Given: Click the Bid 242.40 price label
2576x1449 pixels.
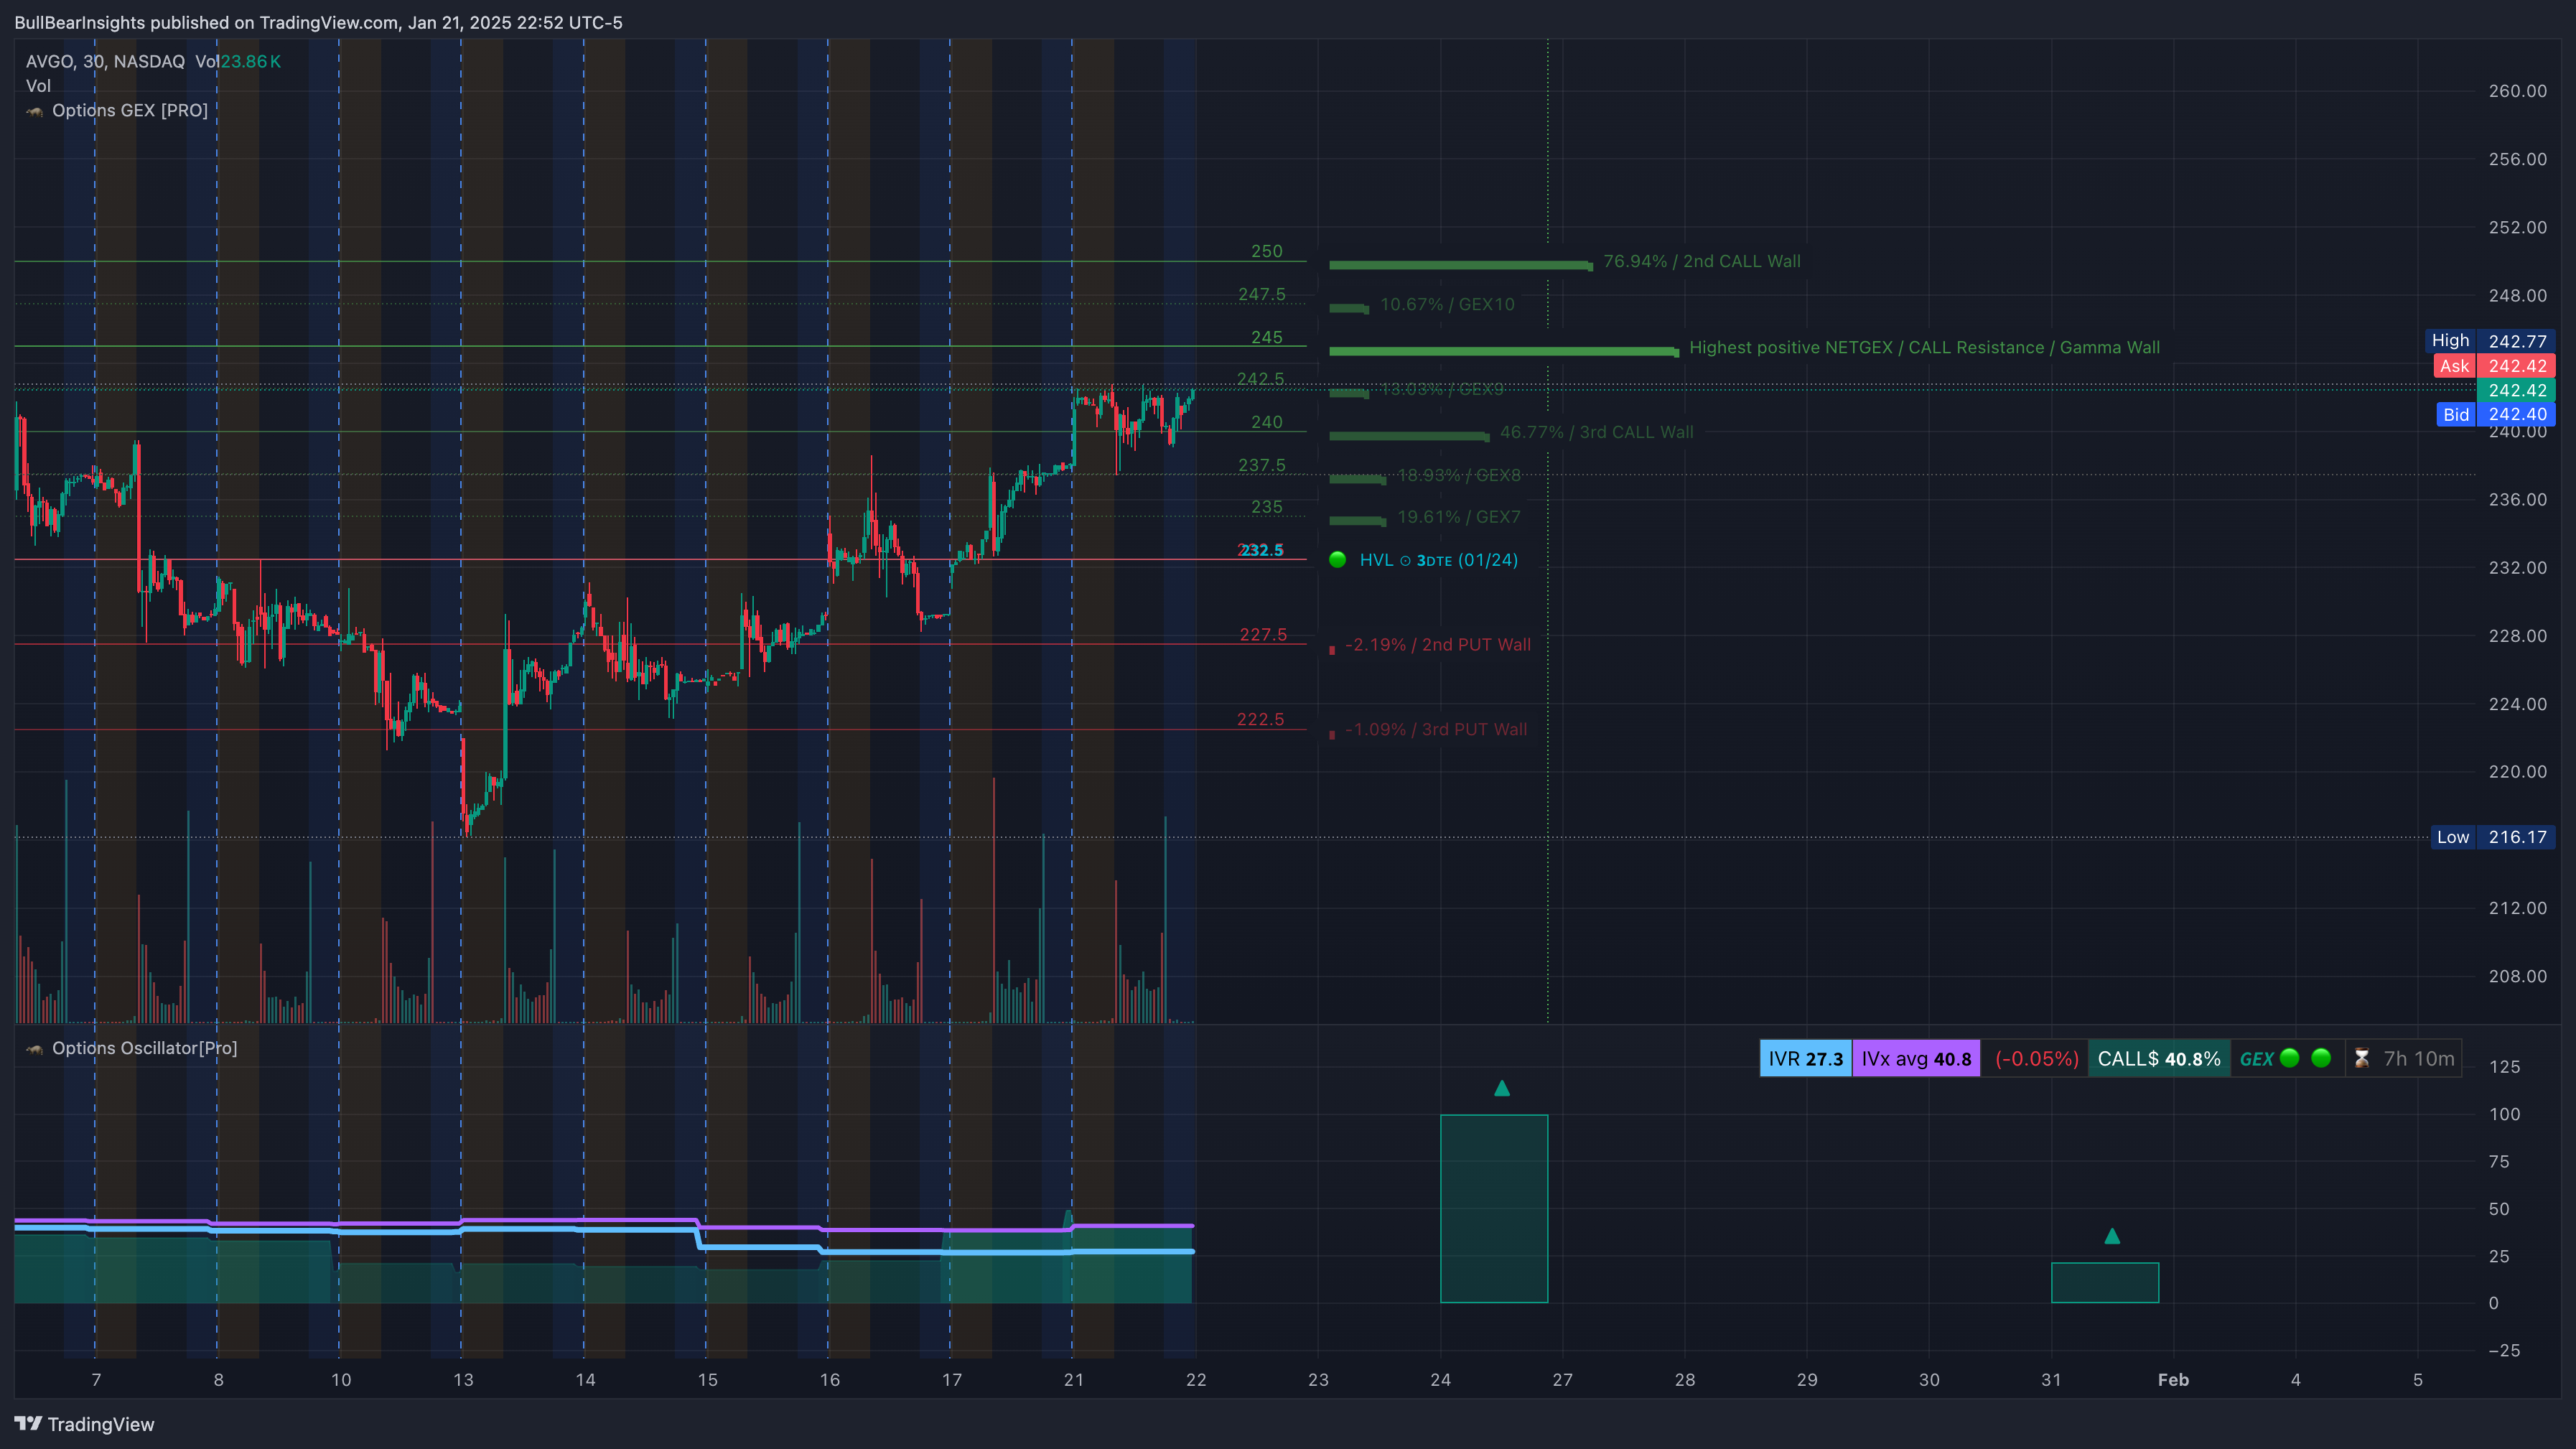Looking at the screenshot, I should pos(2496,414).
